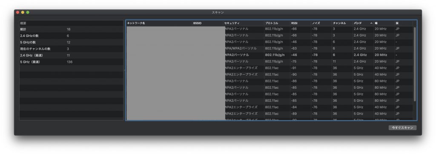Viewport: 436px width, 154px height.
Task: Click the value 12 beside 5 GHzの数
Action: 69,42
